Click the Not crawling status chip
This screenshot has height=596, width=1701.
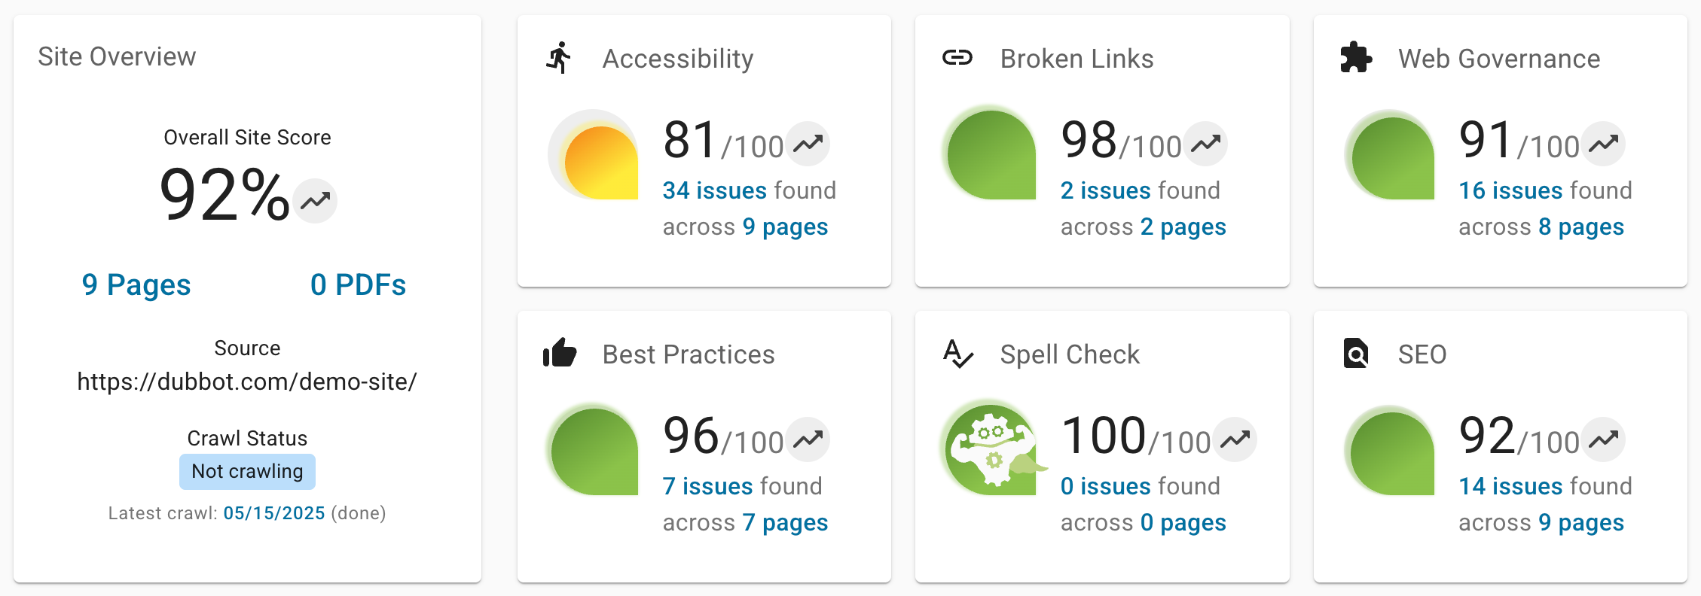[247, 472]
